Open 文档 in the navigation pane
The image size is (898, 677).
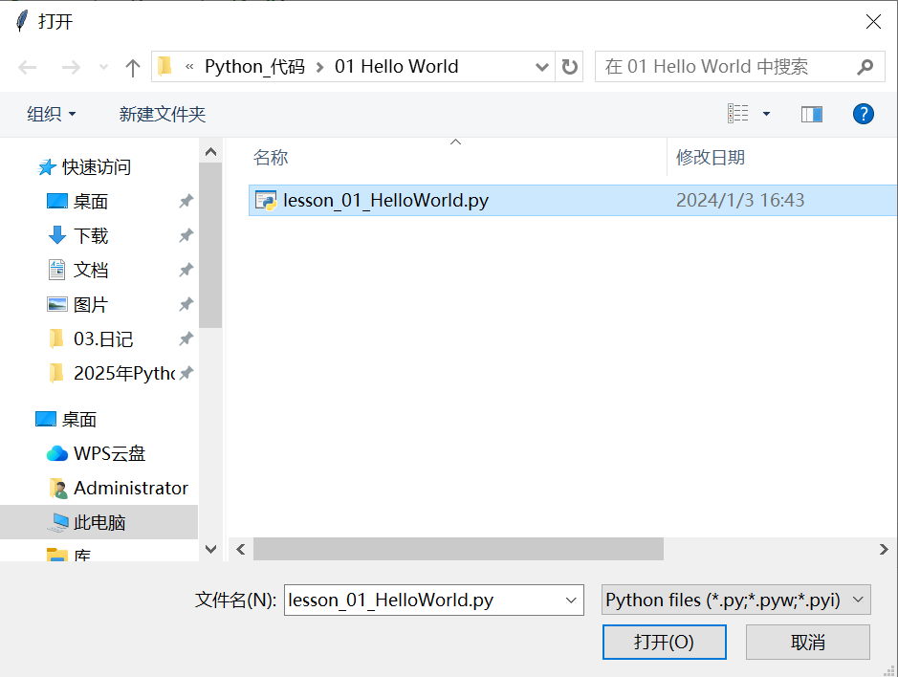(91, 271)
